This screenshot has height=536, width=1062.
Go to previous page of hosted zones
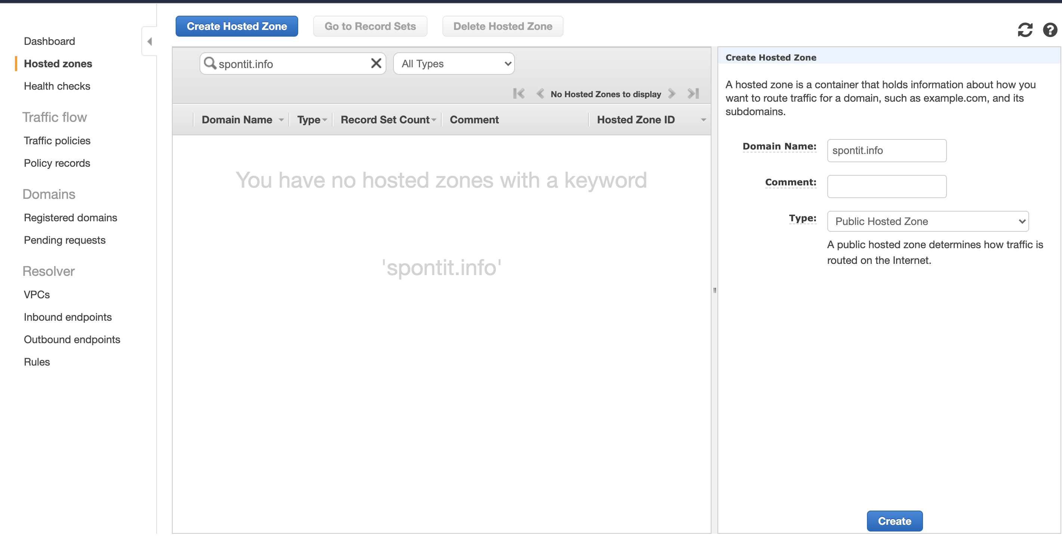point(540,93)
